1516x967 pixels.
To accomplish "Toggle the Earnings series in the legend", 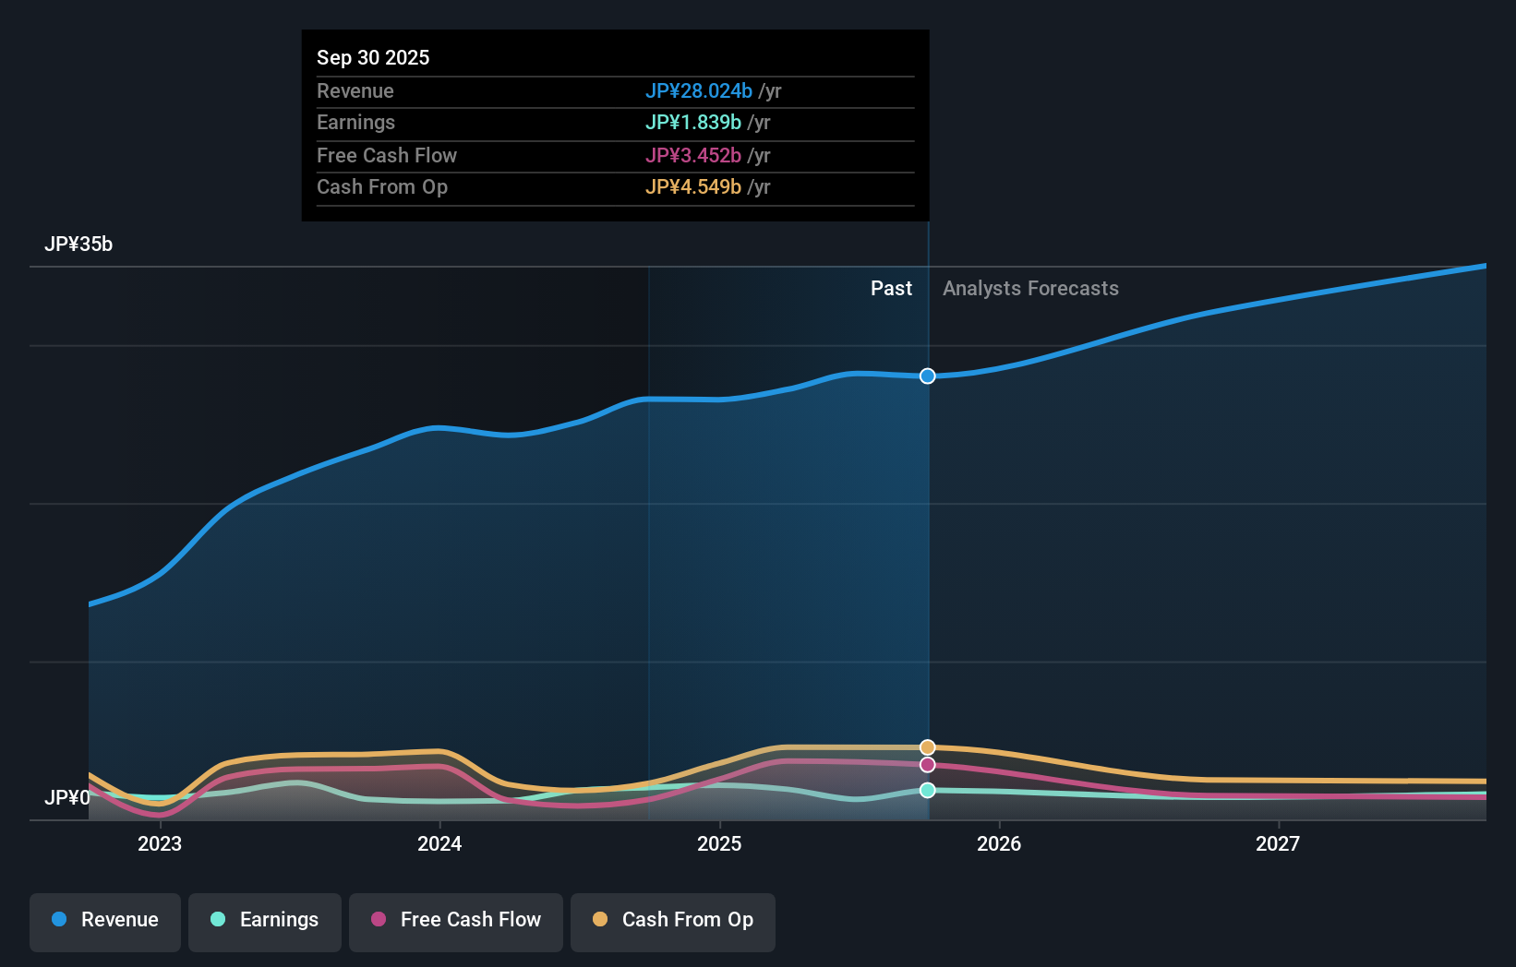I will (x=264, y=921).
